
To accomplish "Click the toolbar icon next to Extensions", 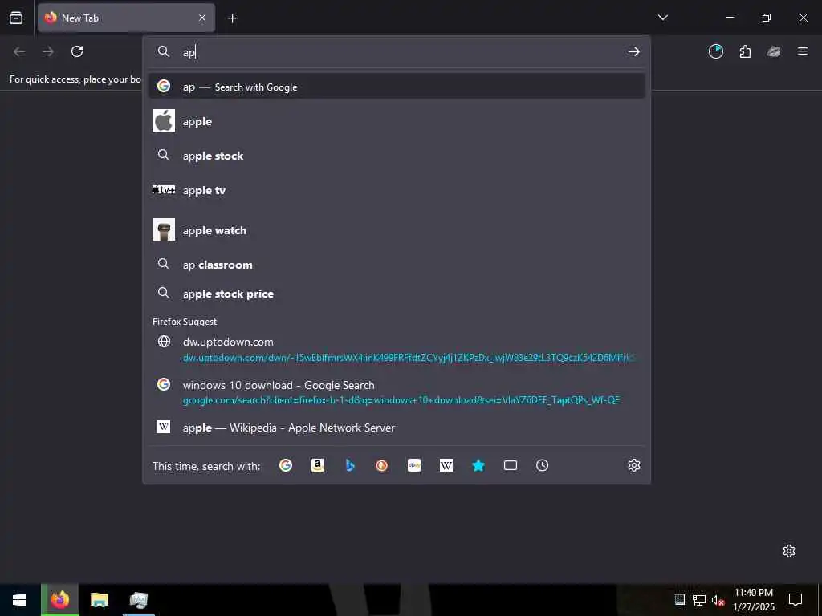I will coord(774,51).
